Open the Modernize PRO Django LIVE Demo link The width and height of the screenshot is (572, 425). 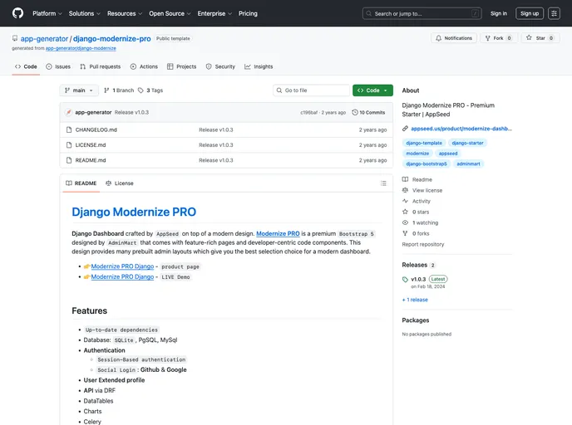(x=122, y=276)
